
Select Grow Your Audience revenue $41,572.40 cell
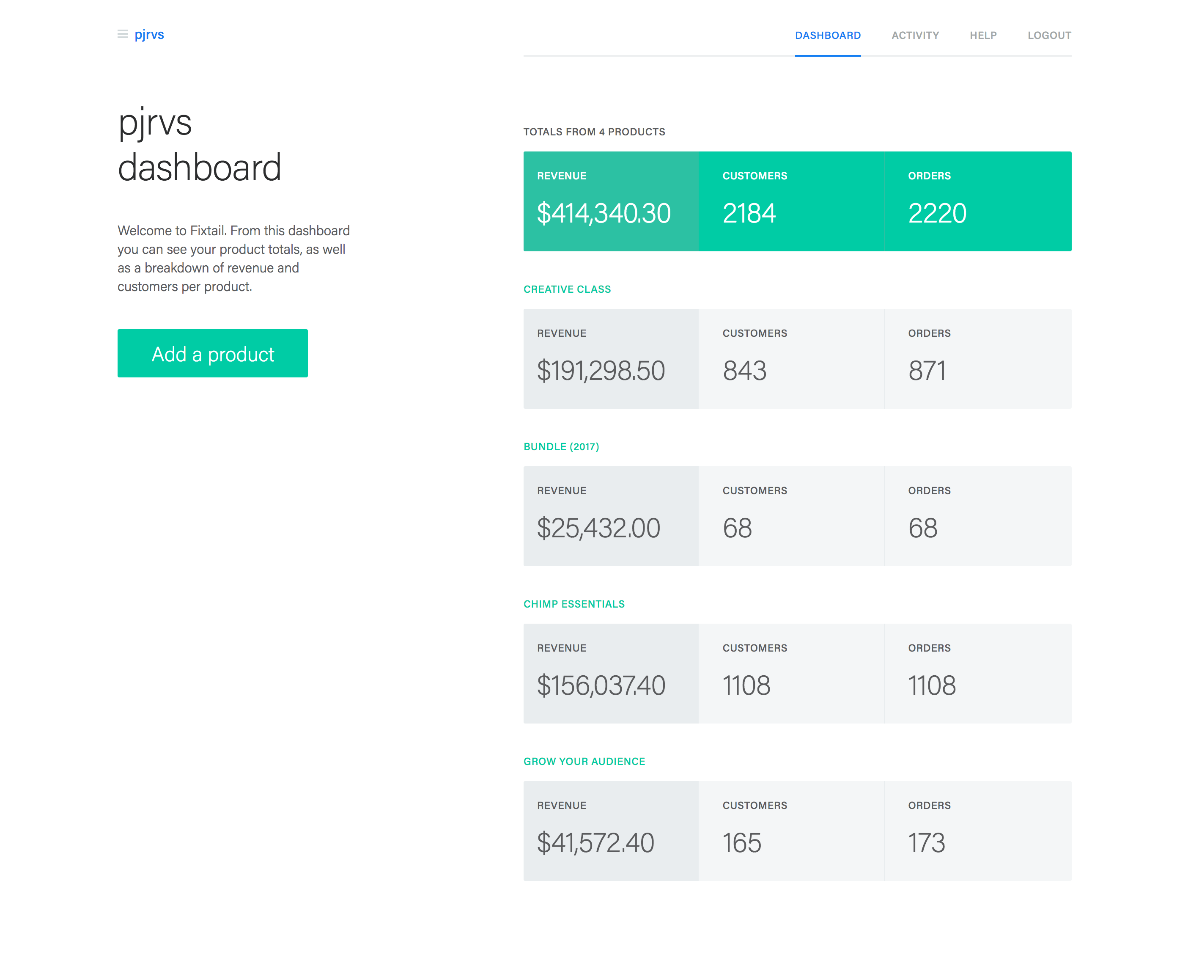(x=610, y=831)
